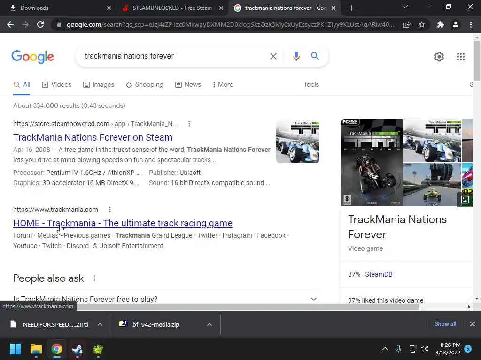This screenshot has height=360, width=481.
Task: Open People also ask options menu
Action: (x=94, y=278)
